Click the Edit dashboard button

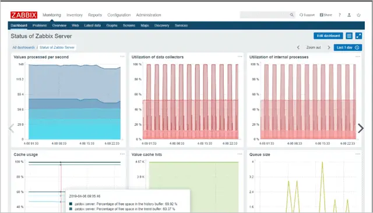tap(328, 36)
